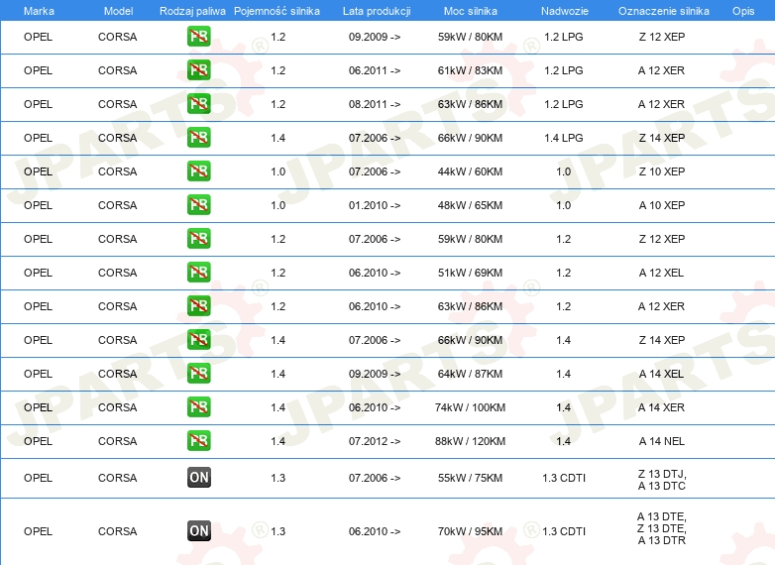Viewport: 775px width, 565px height.
Task: Select the 01.2010 -> production date cell
Action: [375, 205]
